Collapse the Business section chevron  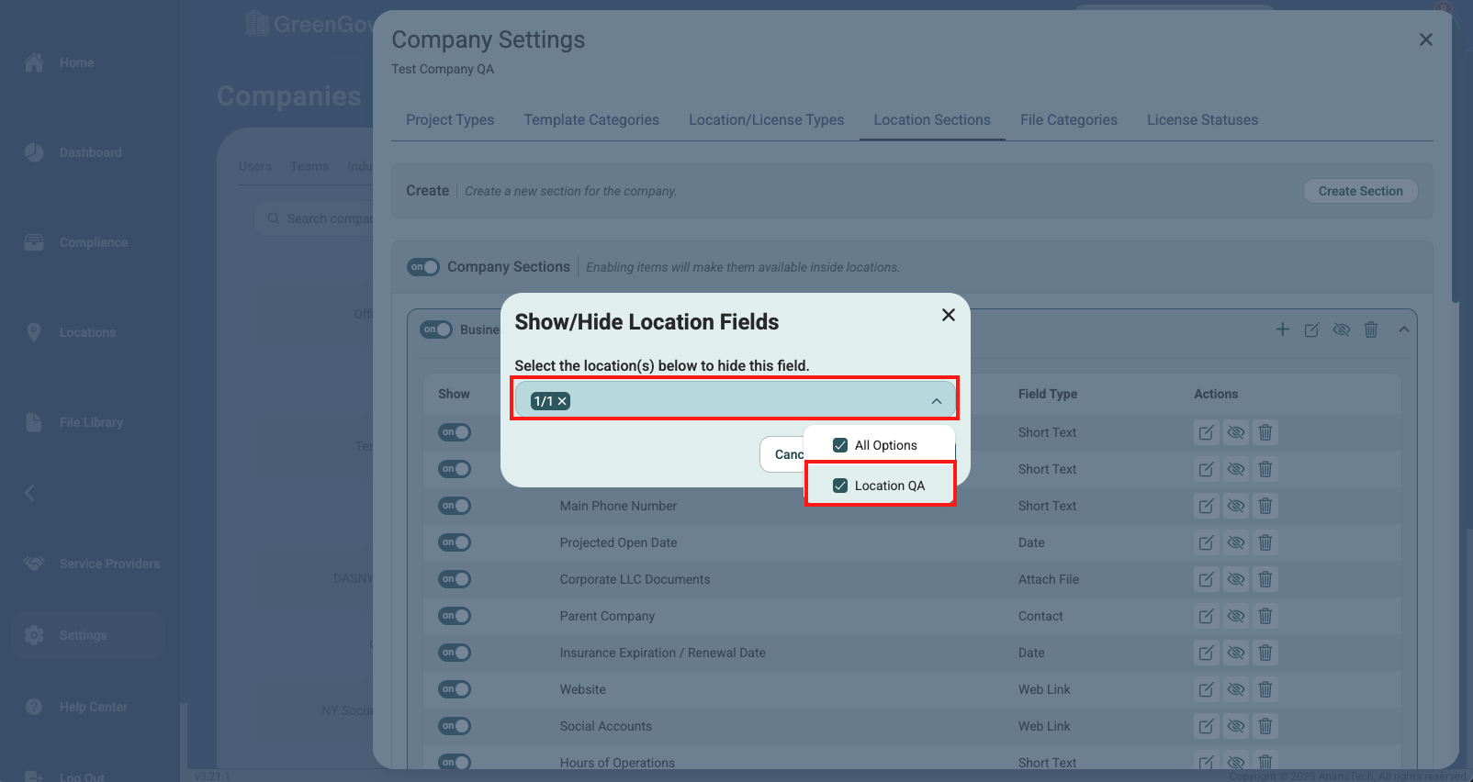tap(1403, 330)
